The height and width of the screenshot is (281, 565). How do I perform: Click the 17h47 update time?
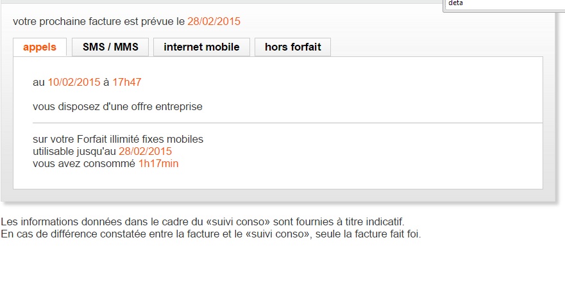coord(126,82)
